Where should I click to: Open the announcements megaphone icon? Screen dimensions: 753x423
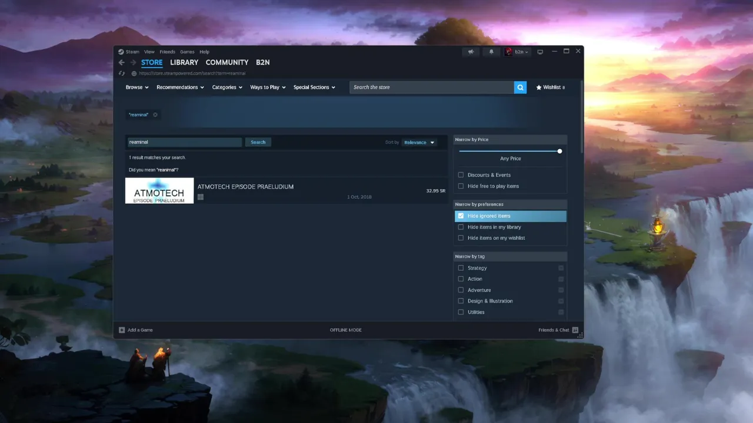[x=471, y=52]
